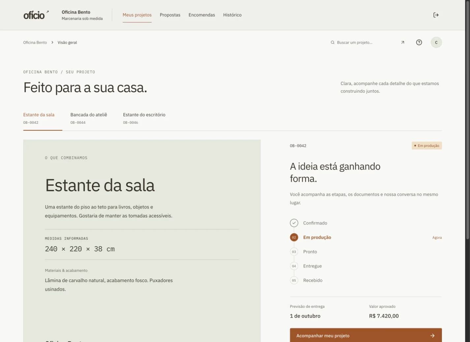This screenshot has height=342, width=470.
Task: Click the A ideia está ganhando forma heading
Action: click(335, 172)
